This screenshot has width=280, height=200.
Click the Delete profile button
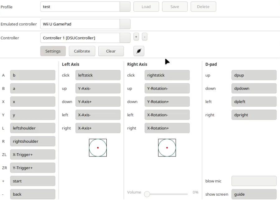pyautogui.click(x=203, y=7)
